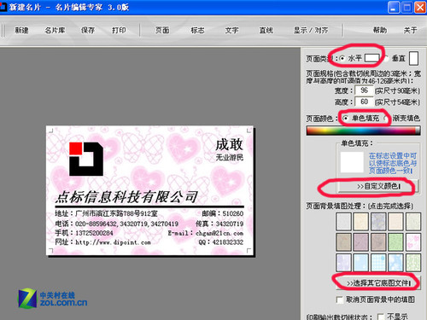The image size is (427, 320).
Task: Choose the 渐变填色 gradient fill option
Action: (387, 118)
